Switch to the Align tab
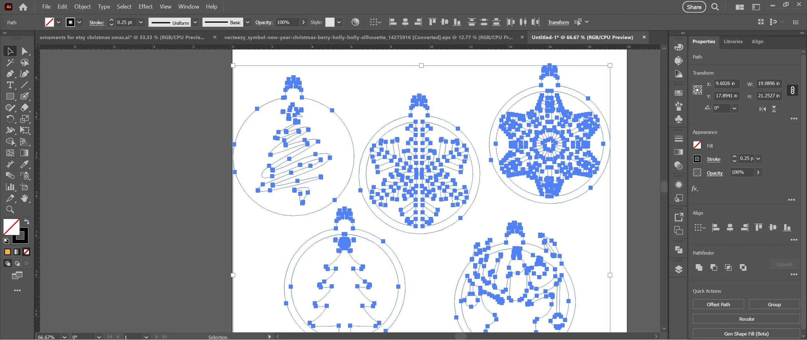This screenshot has height=340, width=807. pos(757,42)
